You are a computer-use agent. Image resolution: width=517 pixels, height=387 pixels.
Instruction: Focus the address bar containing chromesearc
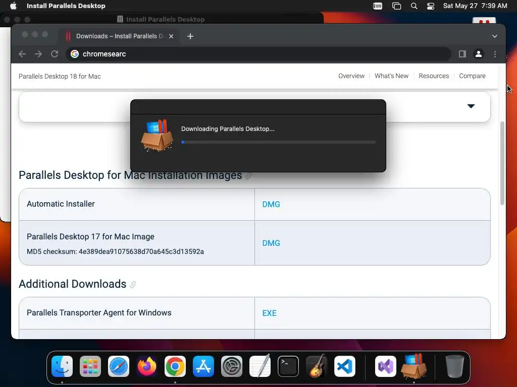(258, 54)
